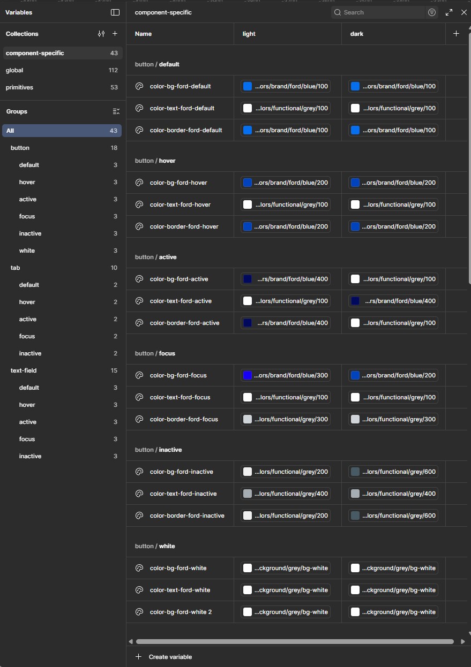Open the tab group in the sidebar
471x667 pixels.
(x=16, y=268)
